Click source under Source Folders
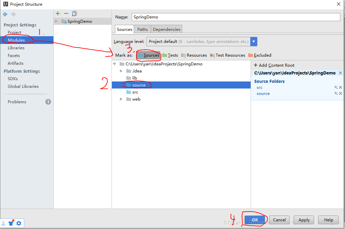Screen dimensions: 345x229 [263, 94]
